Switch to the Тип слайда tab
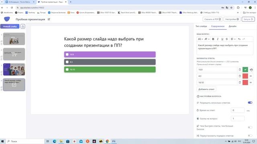Screen dimensions: 257x144 pyautogui.click(x=201, y=26)
